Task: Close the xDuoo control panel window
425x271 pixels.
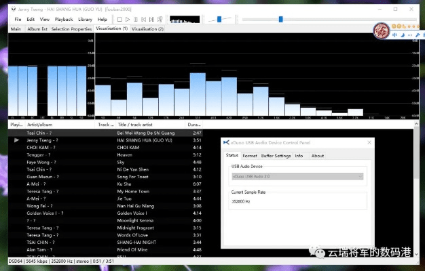Action: tap(367, 144)
